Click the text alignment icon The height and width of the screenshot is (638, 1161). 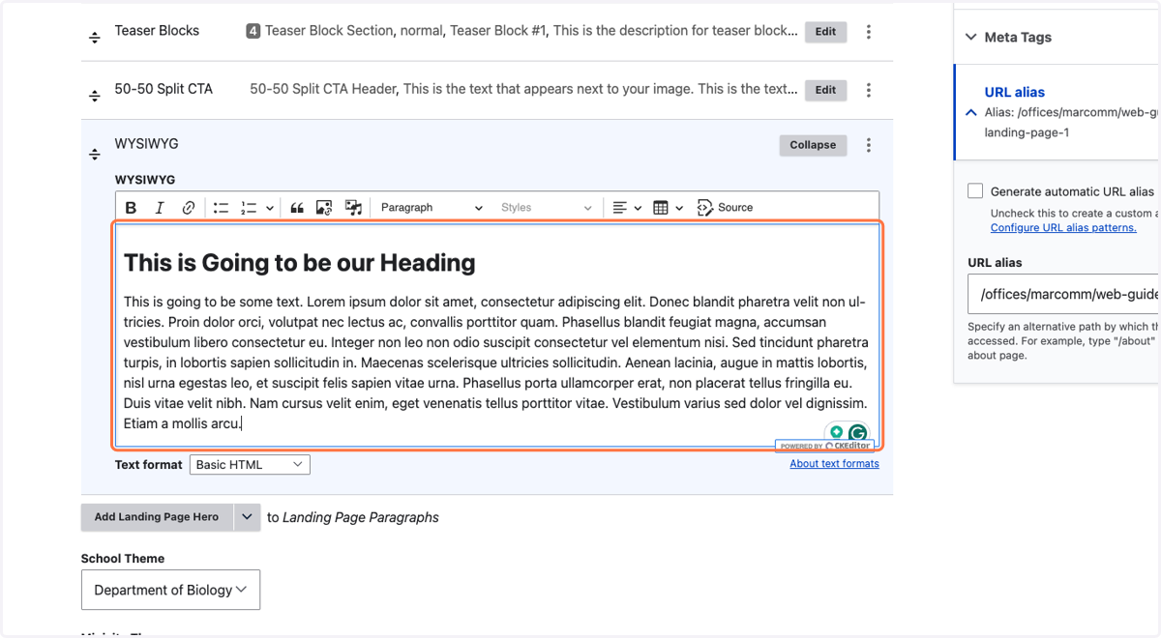(x=620, y=208)
